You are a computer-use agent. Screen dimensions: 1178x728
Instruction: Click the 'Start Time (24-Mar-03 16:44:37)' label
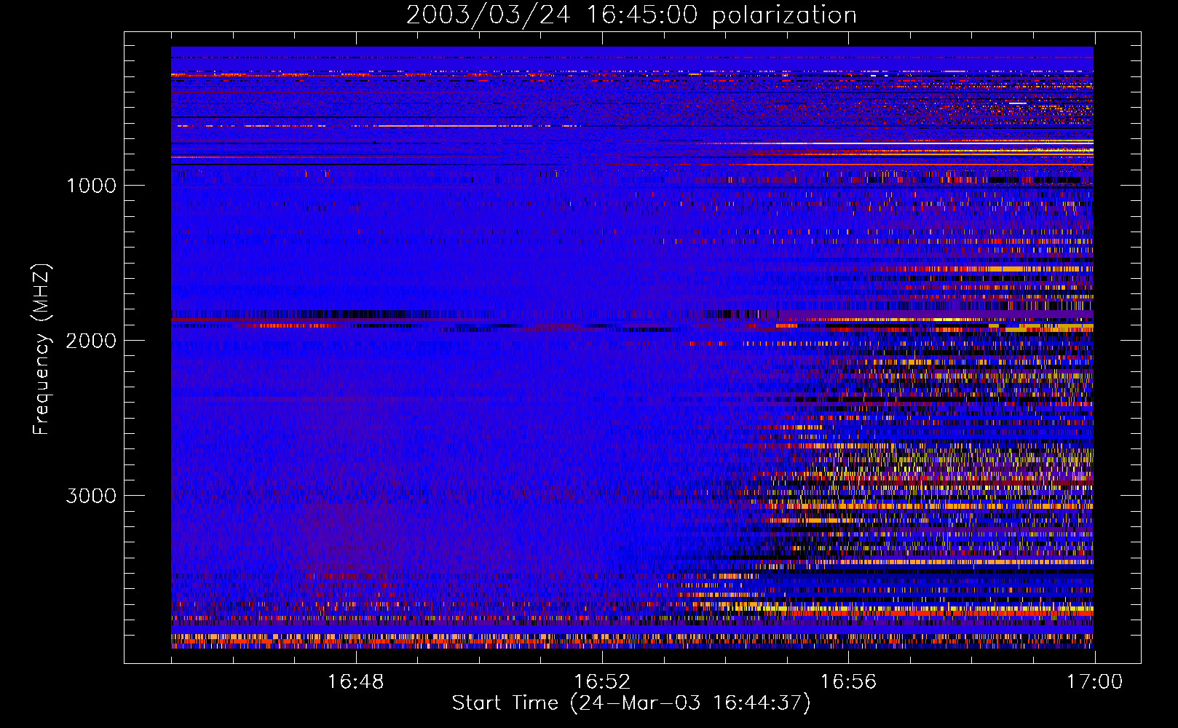click(x=631, y=703)
